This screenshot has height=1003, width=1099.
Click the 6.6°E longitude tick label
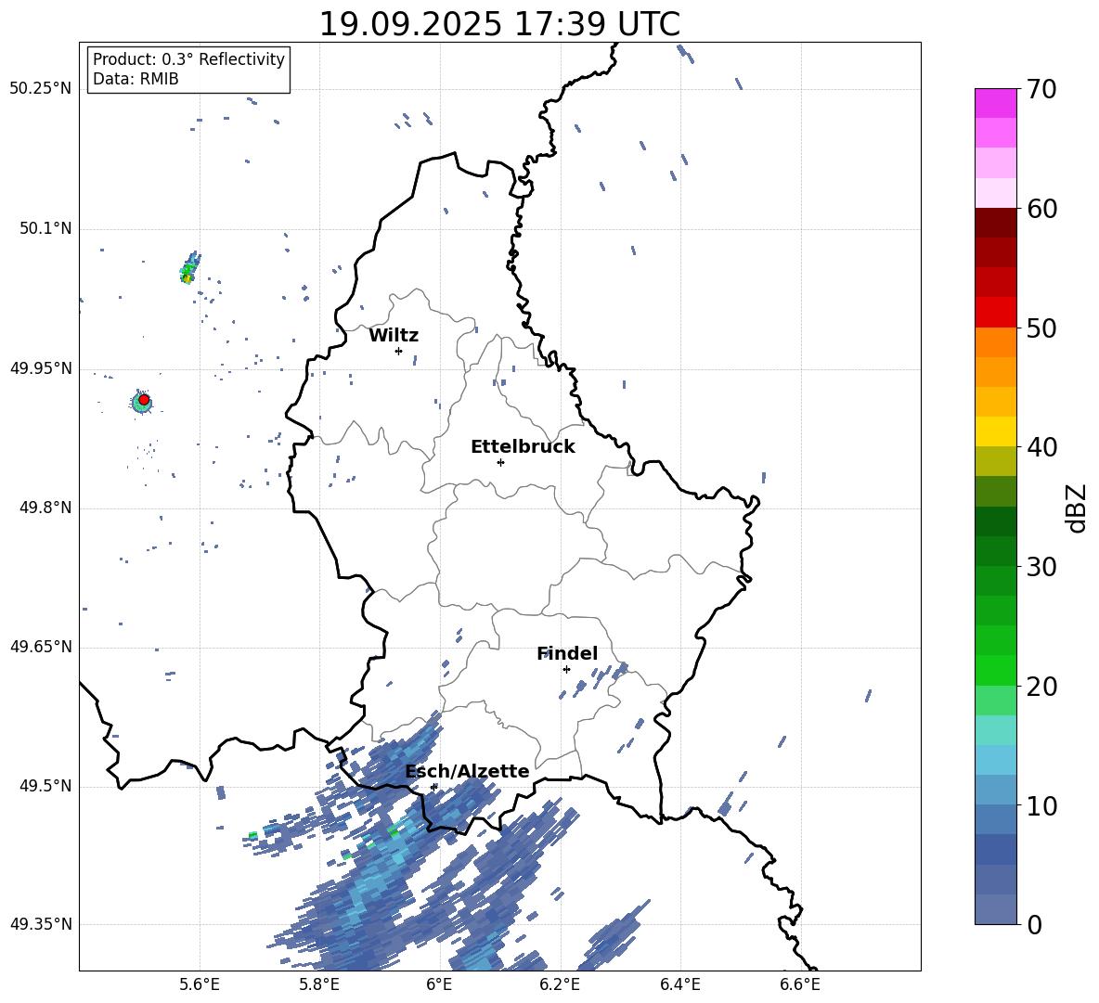click(800, 984)
